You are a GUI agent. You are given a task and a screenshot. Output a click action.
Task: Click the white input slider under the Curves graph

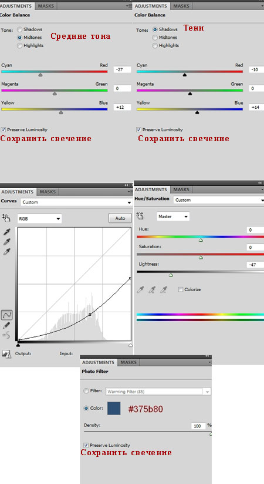(x=130, y=345)
